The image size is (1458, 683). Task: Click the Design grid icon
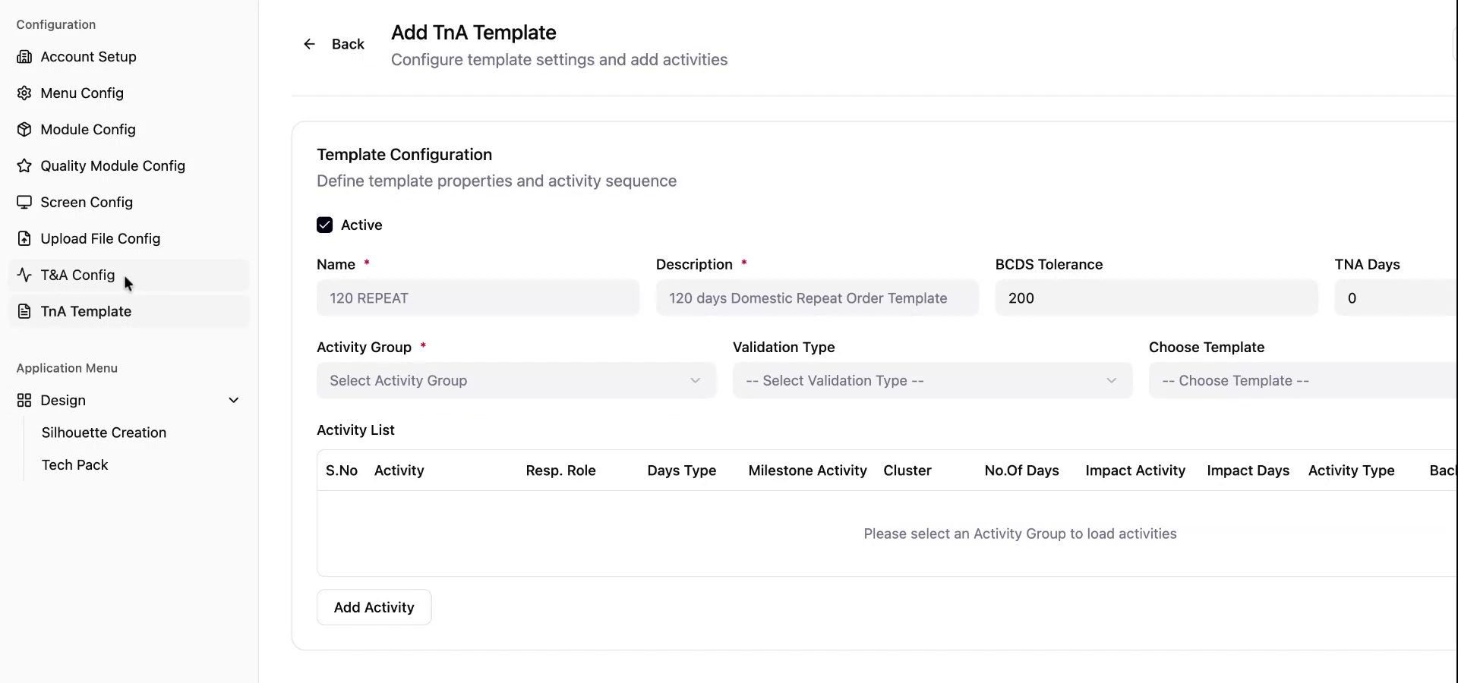tap(24, 401)
